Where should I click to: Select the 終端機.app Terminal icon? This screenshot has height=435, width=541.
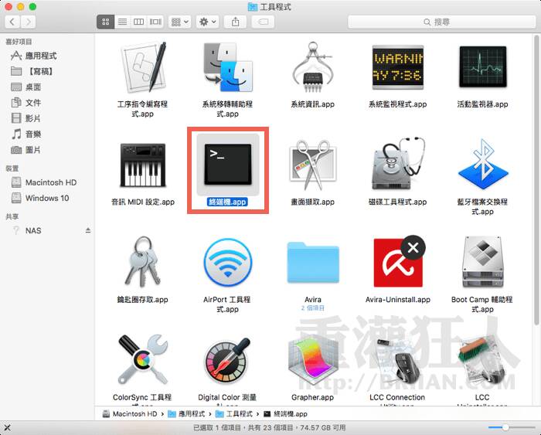coord(228,165)
